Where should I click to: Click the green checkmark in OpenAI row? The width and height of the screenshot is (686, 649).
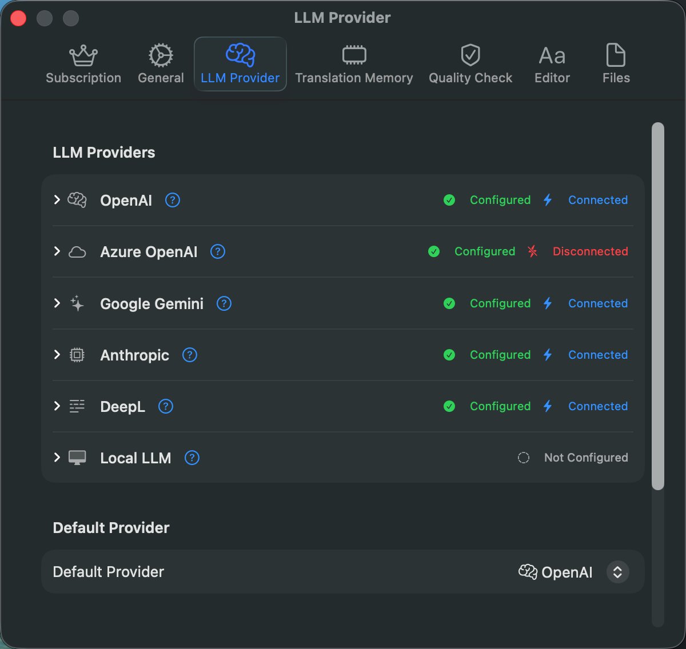pyautogui.click(x=449, y=200)
